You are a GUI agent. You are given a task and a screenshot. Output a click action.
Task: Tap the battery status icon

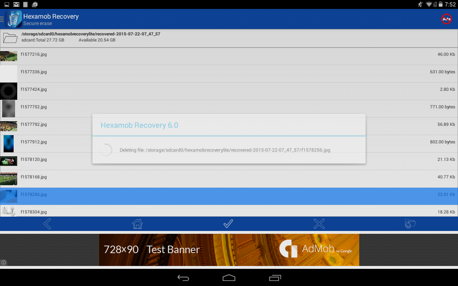440,5
